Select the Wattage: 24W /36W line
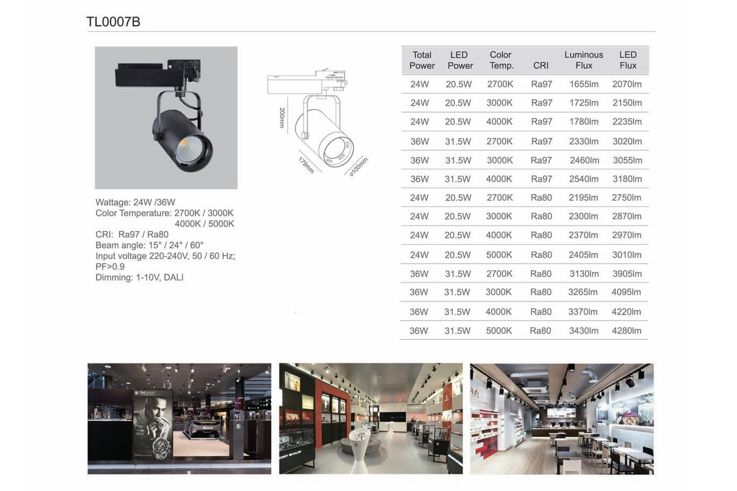Image resolution: width=737 pixels, height=491 pixels. click(x=135, y=202)
